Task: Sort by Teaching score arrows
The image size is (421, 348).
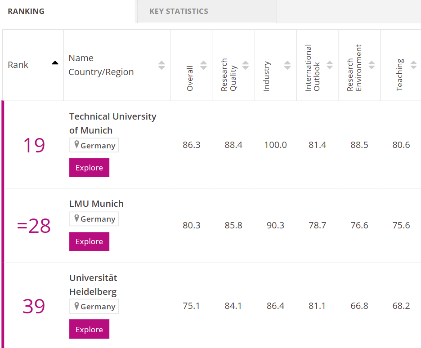Action: tap(413, 65)
